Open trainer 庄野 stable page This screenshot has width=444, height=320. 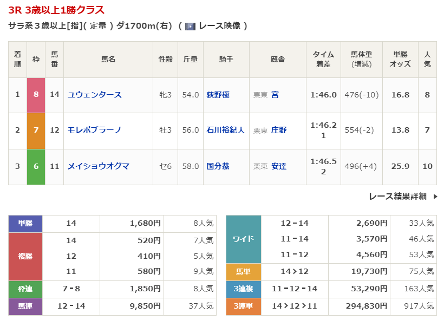[279, 130]
